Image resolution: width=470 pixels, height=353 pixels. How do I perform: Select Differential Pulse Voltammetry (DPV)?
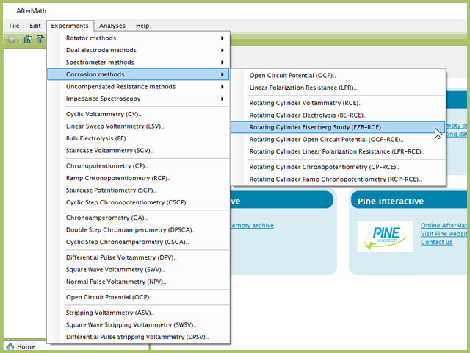(138, 258)
